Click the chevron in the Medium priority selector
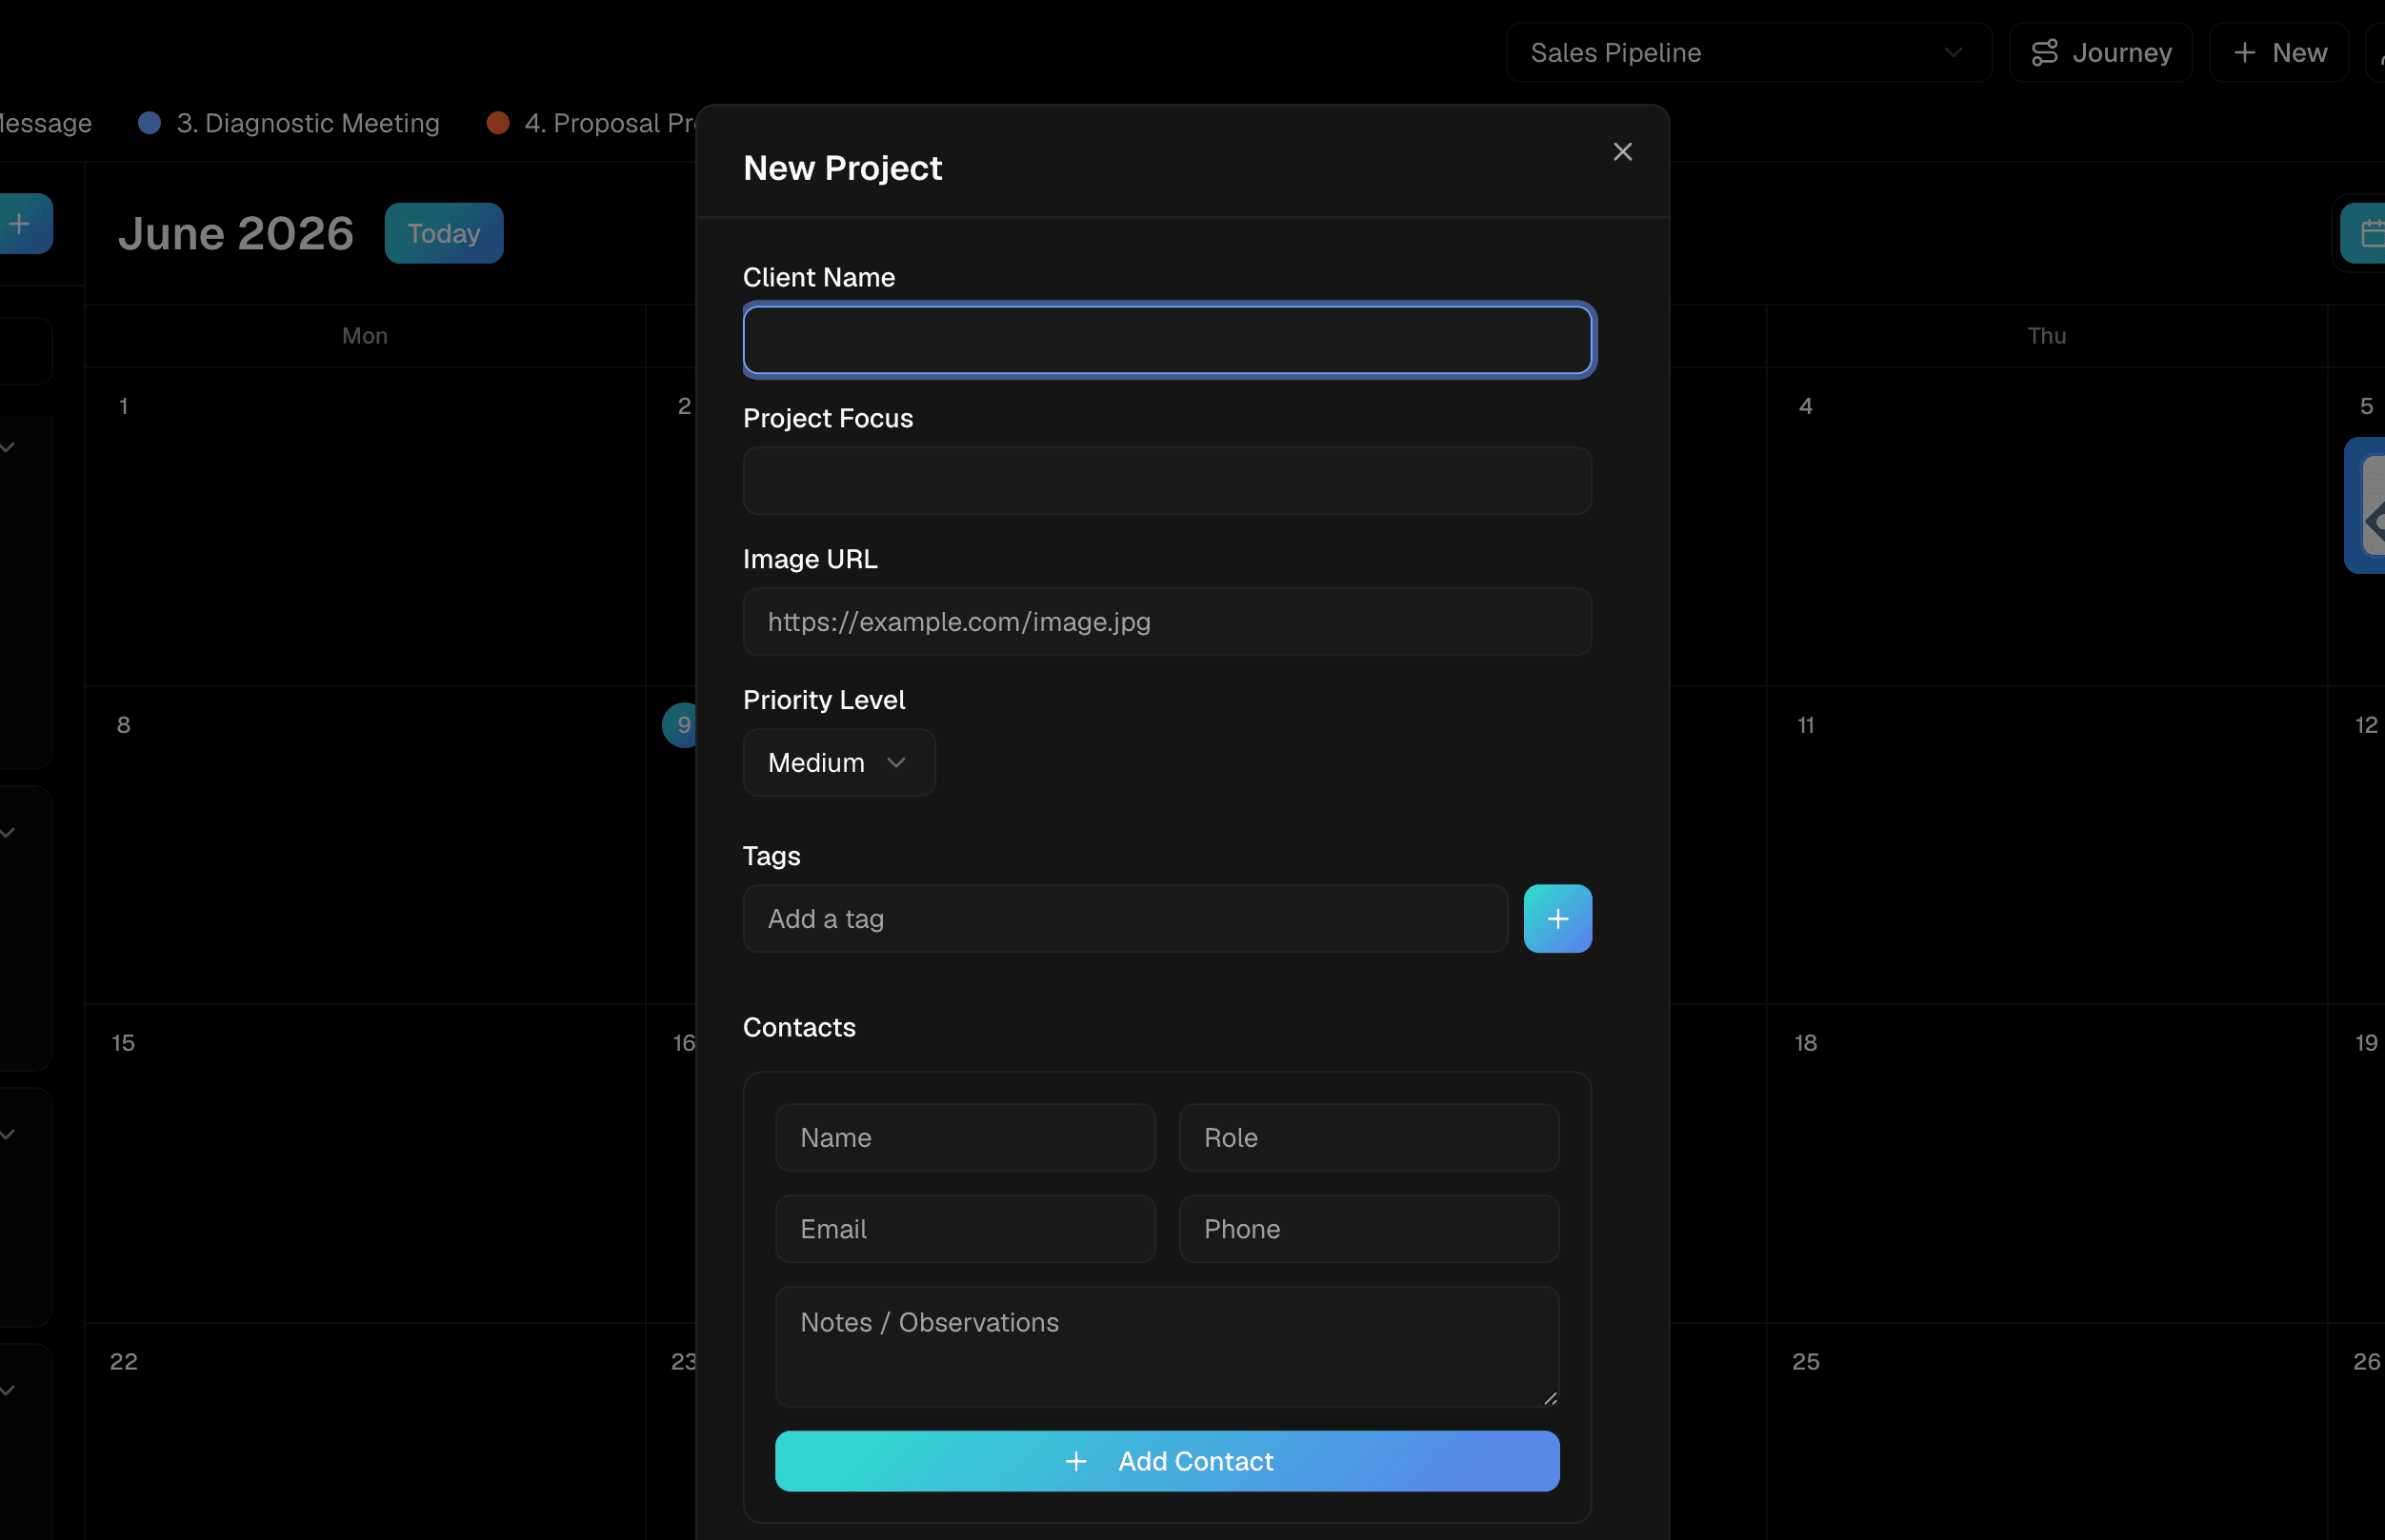The width and height of the screenshot is (2385, 1540). (895, 763)
